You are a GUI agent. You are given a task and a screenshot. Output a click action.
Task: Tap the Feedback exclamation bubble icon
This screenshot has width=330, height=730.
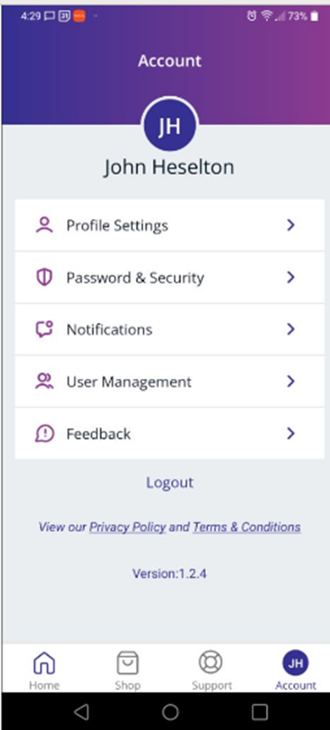[x=44, y=434]
